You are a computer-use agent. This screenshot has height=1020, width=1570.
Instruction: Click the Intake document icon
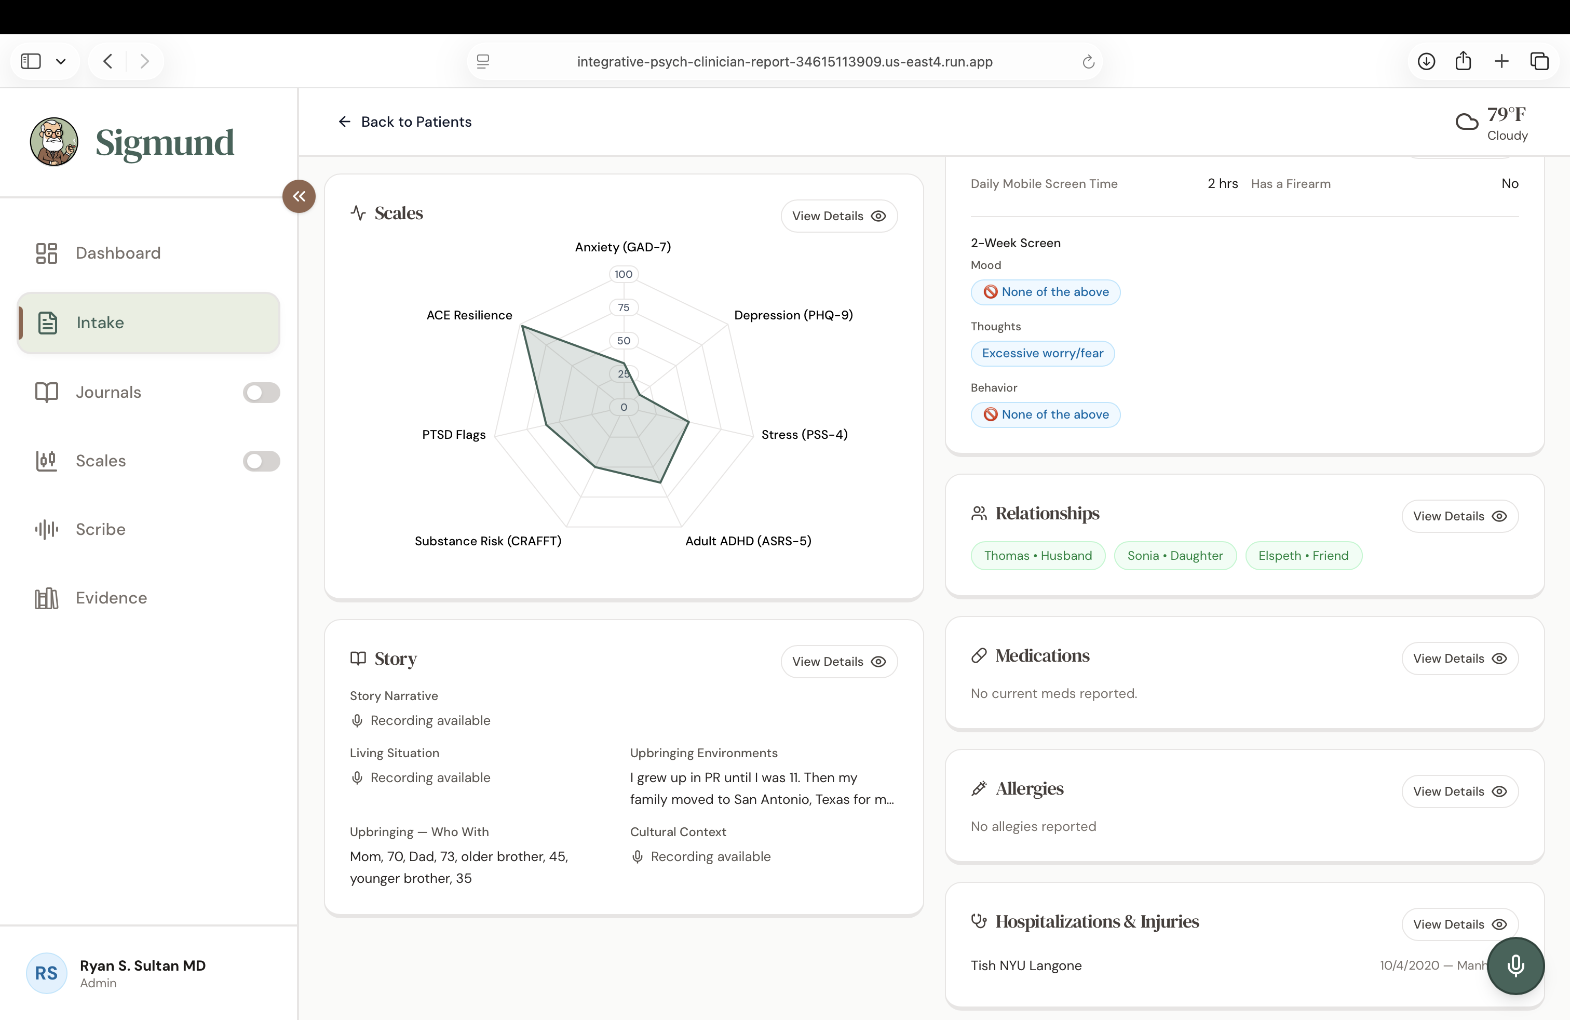coord(47,323)
